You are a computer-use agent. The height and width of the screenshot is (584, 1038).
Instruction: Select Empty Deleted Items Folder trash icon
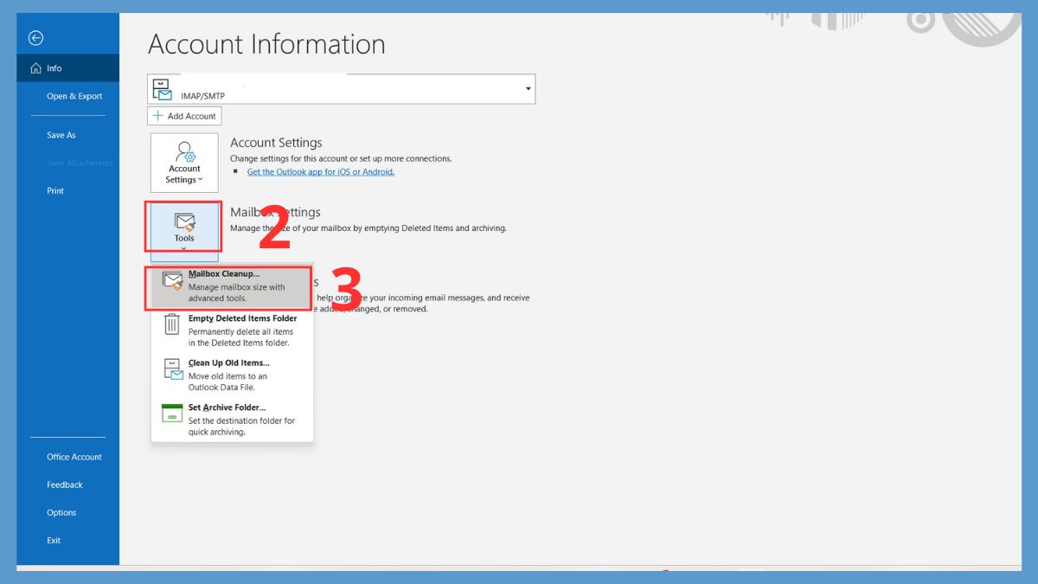coord(172,326)
